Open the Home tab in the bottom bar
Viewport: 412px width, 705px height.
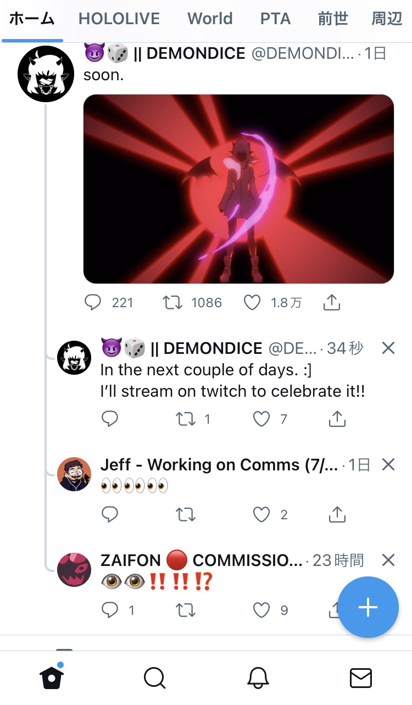pyautogui.click(x=52, y=678)
